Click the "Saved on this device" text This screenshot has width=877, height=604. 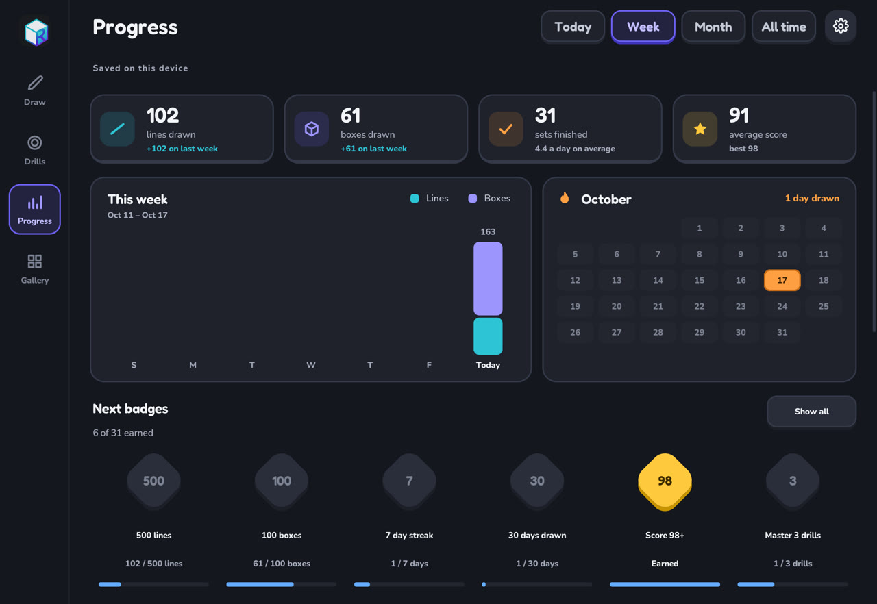[140, 68]
